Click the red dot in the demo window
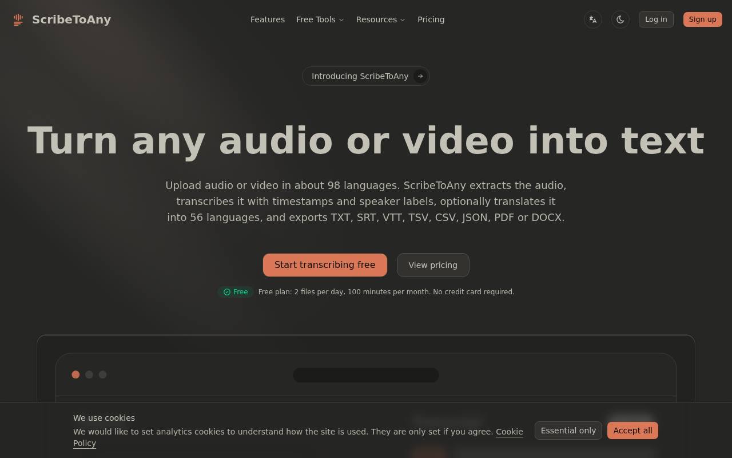732x458 pixels. pos(75,374)
